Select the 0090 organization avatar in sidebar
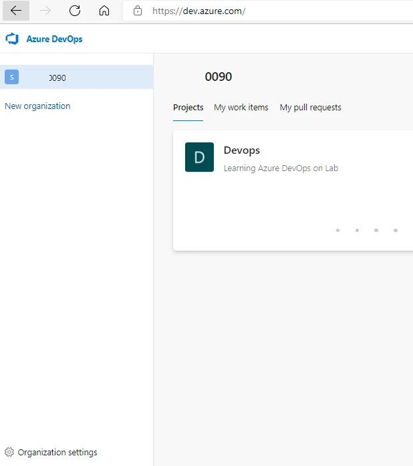This screenshot has height=466, width=413. (11, 77)
